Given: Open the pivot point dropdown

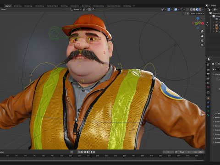Looking at the screenshot, I should coord(85,10).
